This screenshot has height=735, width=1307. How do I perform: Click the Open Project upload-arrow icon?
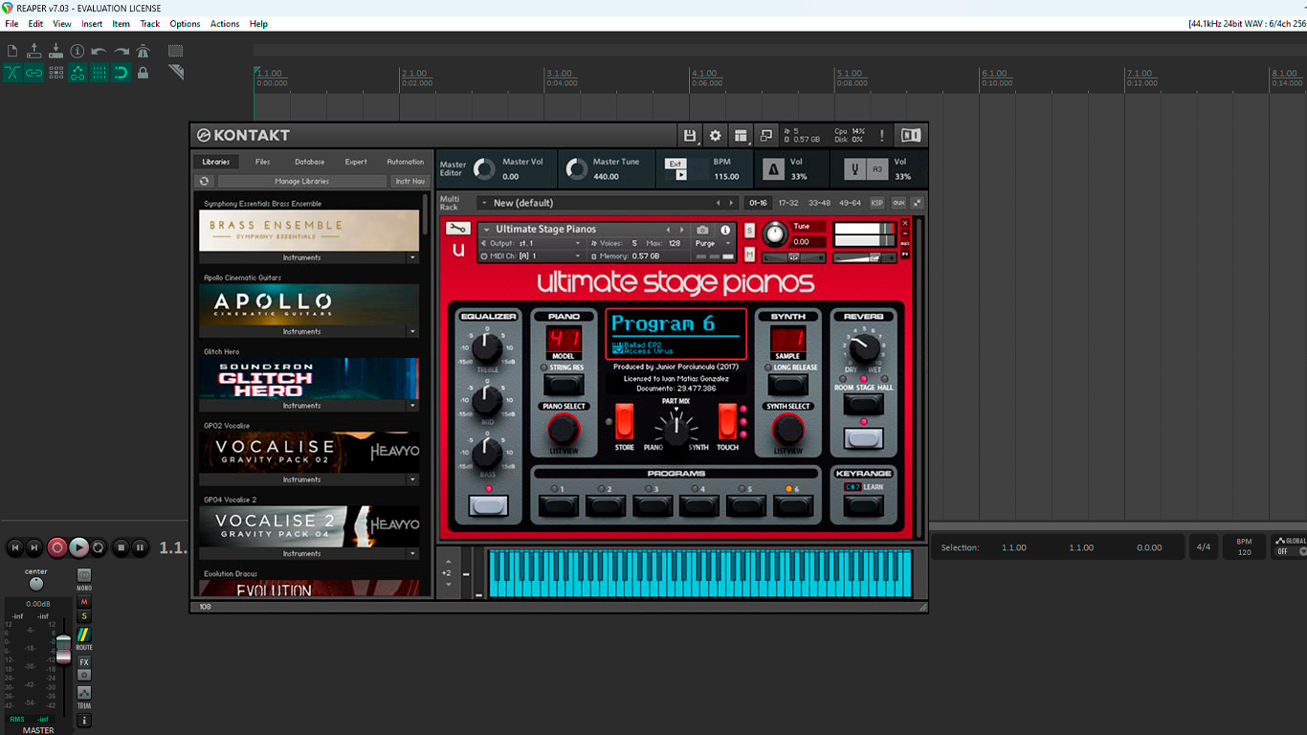coord(34,51)
